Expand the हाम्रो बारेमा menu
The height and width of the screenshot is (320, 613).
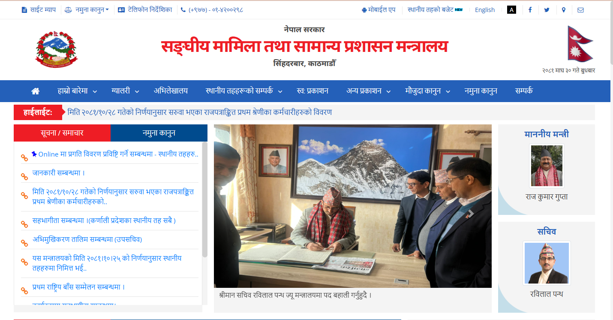pyautogui.click(x=77, y=91)
